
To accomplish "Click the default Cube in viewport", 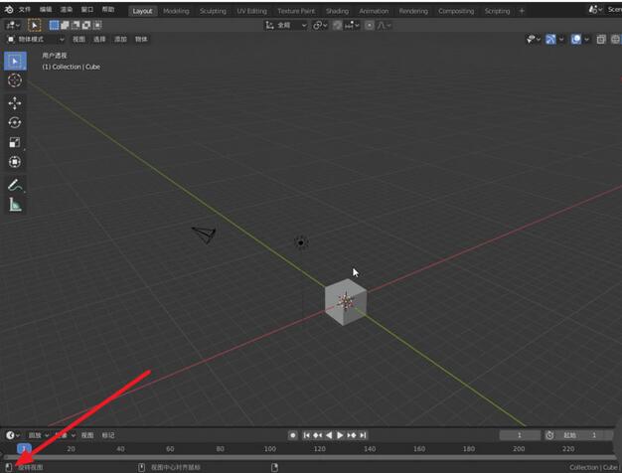I will click(x=346, y=302).
